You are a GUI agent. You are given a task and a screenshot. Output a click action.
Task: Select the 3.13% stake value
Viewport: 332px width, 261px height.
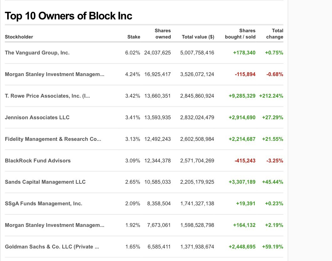[x=132, y=139]
